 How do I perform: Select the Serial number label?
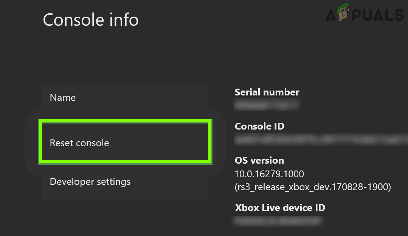(267, 92)
